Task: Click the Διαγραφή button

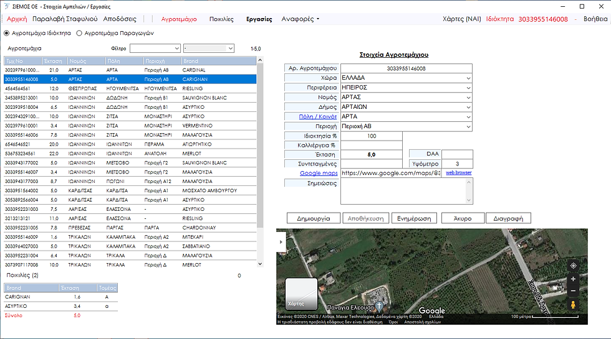Action: [508, 218]
